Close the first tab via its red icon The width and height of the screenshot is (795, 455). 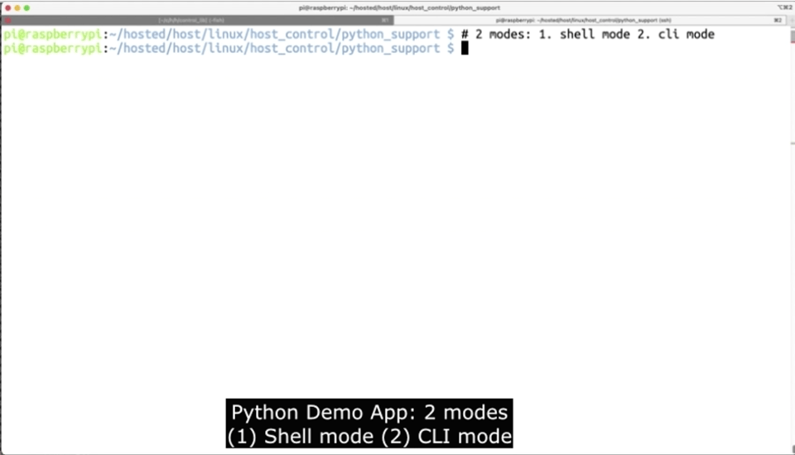(x=9, y=20)
